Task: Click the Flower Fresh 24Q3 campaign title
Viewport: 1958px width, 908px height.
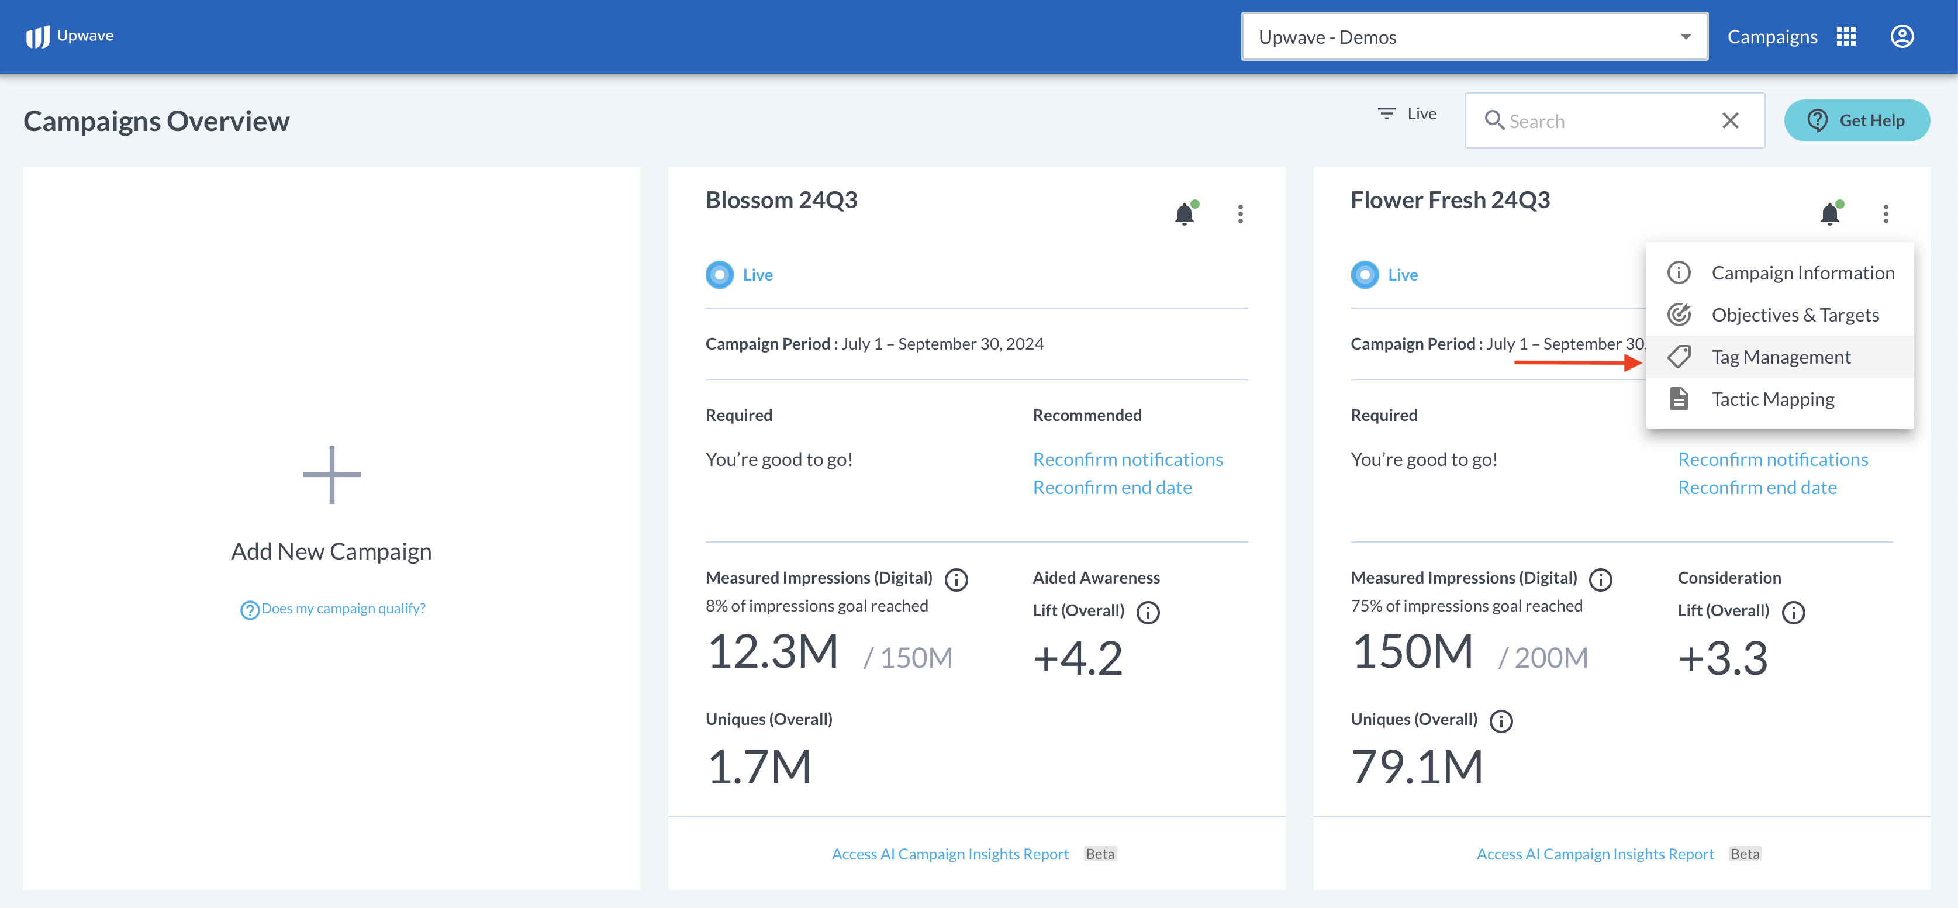Action: pos(1449,200)
